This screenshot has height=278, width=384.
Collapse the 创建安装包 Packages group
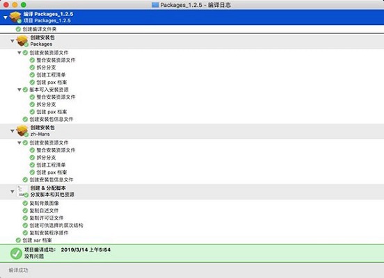click(x=13, y=41)
